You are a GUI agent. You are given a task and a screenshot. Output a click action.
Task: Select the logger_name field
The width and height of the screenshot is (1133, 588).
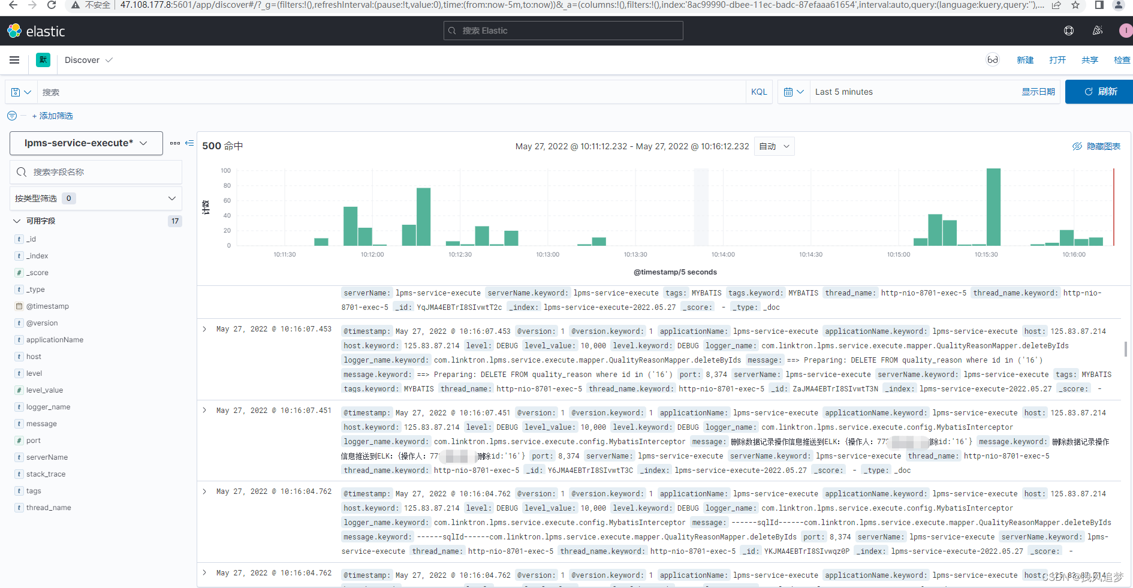click(x=48, y=407)
